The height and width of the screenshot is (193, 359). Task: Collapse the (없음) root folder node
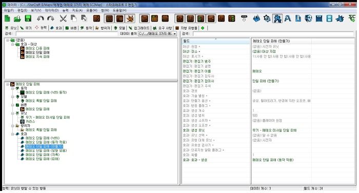[8, 40]
